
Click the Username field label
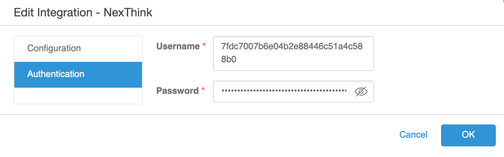(x=178, y=46)
